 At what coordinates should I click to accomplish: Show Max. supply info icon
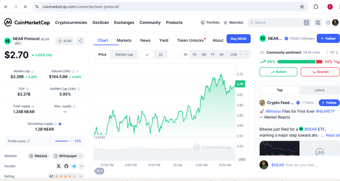[74, 106]
